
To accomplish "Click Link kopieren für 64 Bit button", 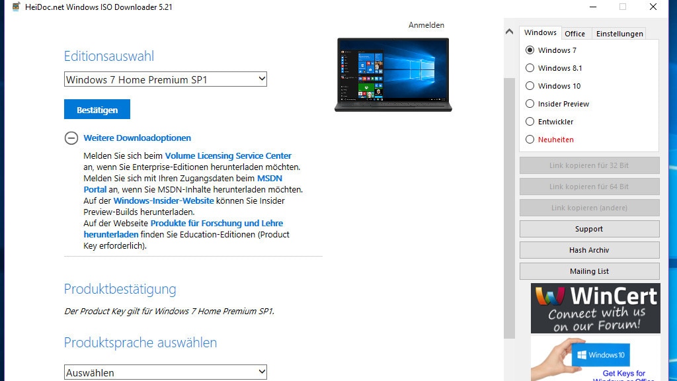I will (589, 187).
